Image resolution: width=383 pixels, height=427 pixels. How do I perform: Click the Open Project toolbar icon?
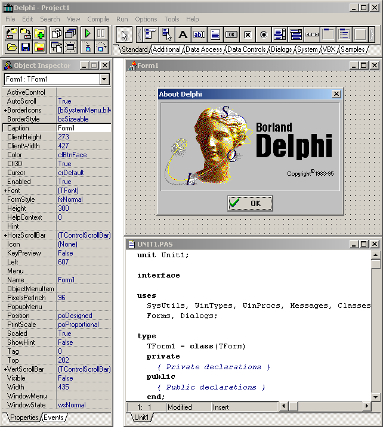pyautogui.click(x=12, y=33)
